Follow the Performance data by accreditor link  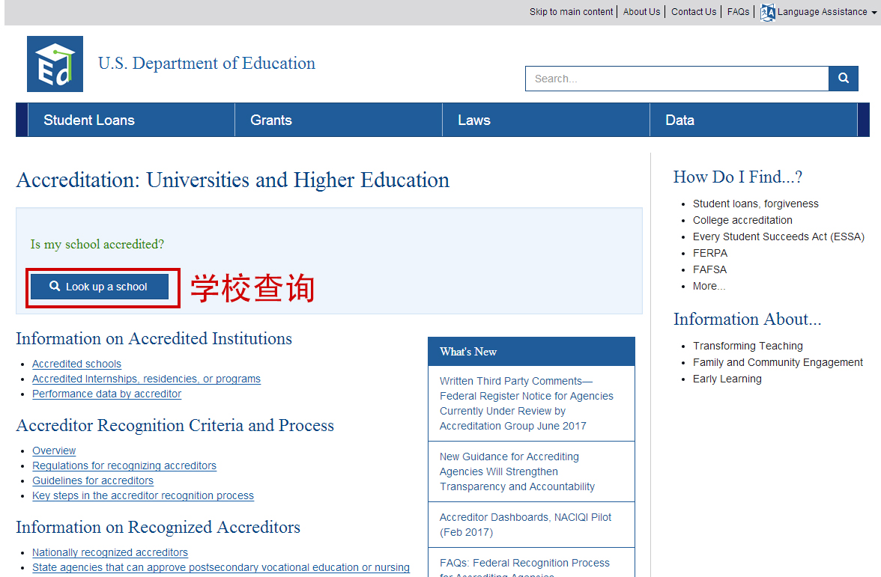[106, 394]
